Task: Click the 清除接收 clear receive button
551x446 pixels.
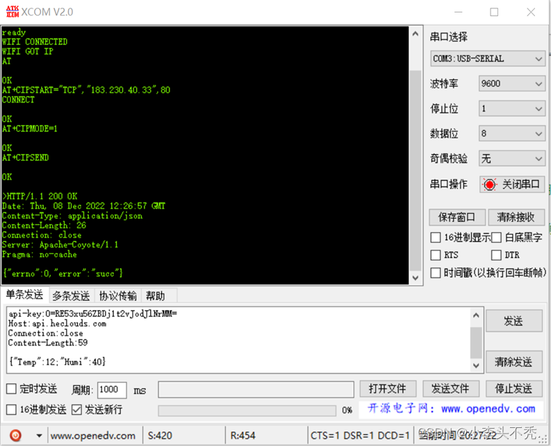Action: [x=516, y=217]
